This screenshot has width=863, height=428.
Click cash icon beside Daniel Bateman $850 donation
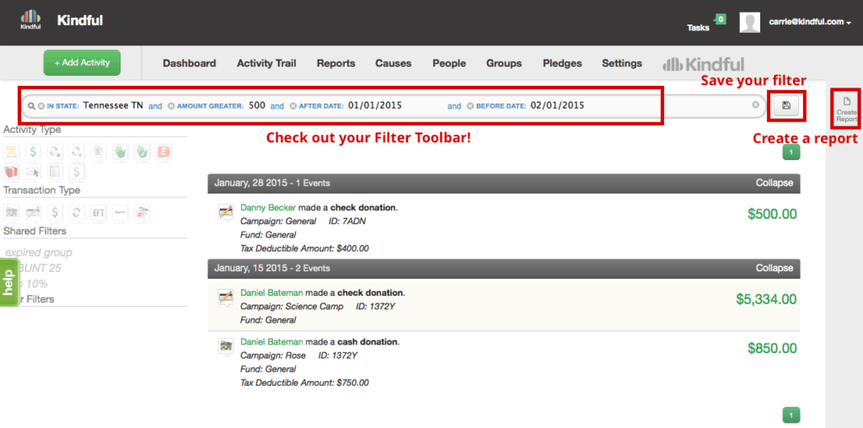click(x=226, y=346)
